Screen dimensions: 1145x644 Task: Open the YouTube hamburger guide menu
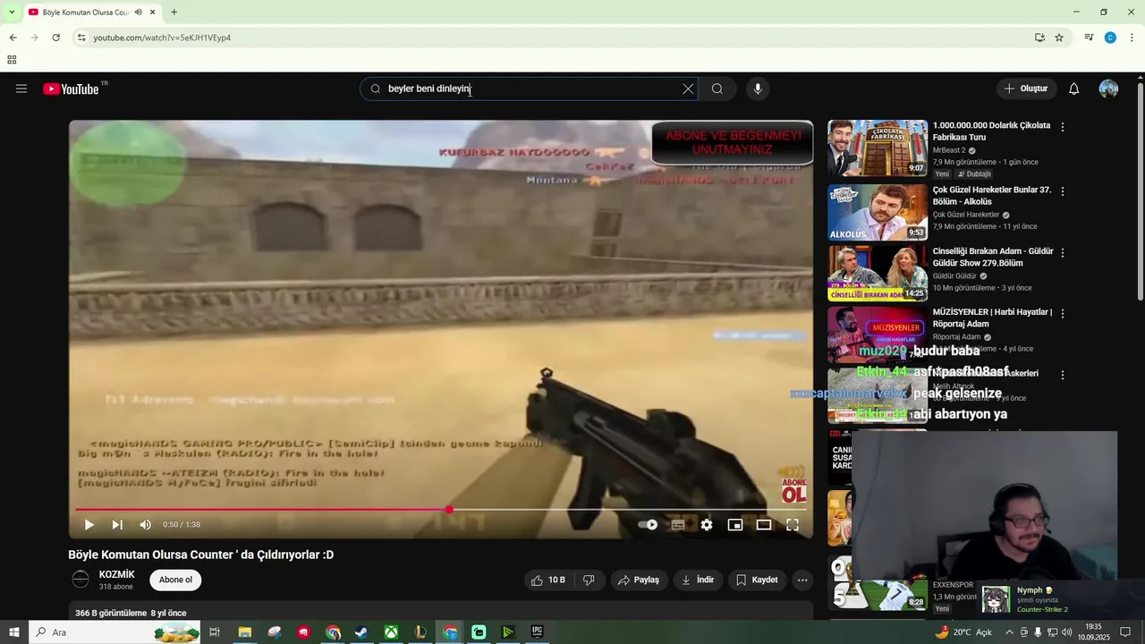(21, 89)
